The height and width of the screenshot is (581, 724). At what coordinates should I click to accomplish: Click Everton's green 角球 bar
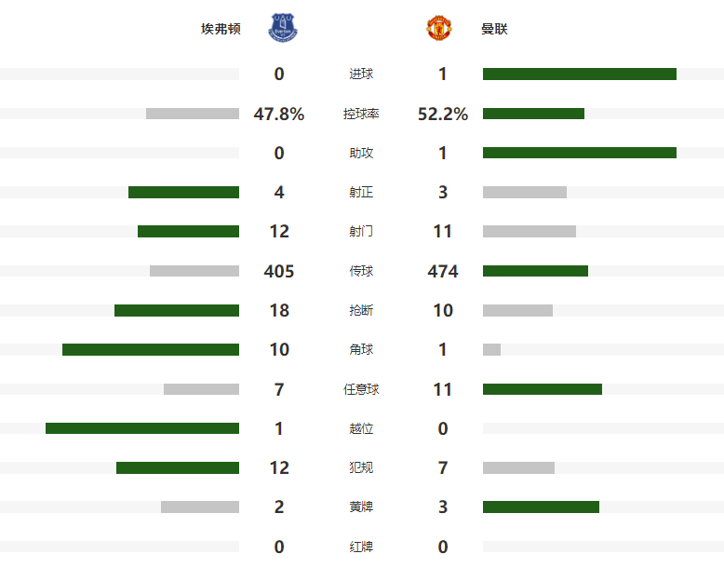tap(151, 350)
